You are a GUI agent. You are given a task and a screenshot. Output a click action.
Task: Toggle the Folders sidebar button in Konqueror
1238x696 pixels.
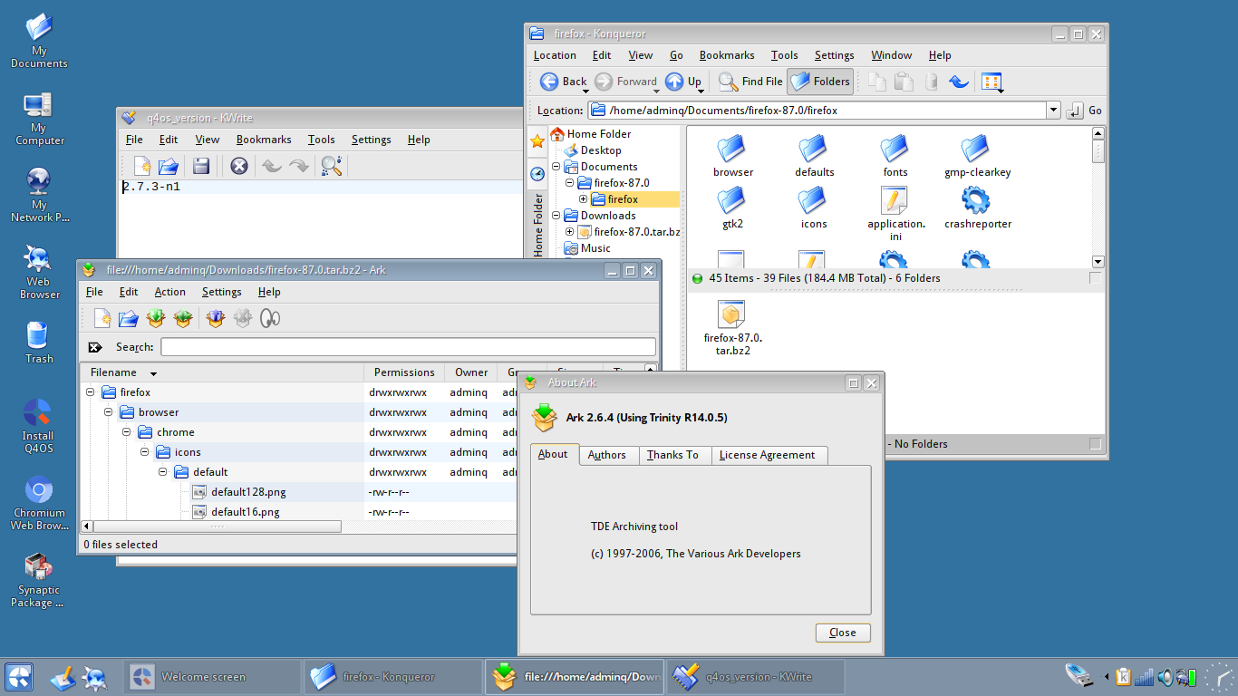(x=820, y=82)
